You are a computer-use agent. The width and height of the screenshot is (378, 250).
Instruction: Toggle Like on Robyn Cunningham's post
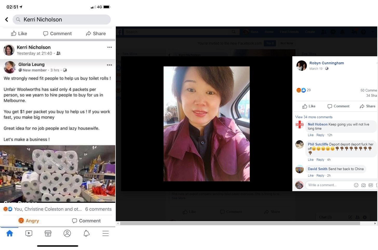point(309,106)
